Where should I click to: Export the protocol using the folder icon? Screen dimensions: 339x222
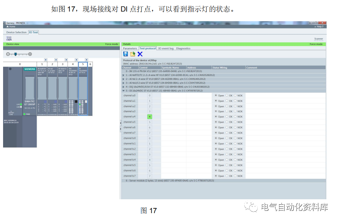tap(133, 54)
